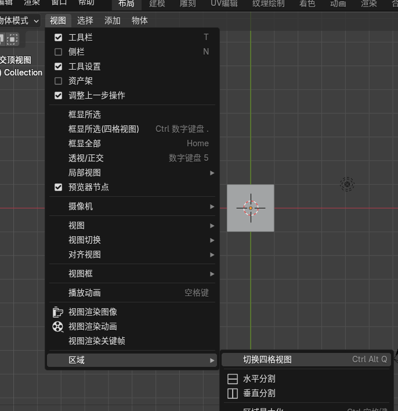Toggle the 工具栏 checkbox
The image size is (398, 411).
click(58, 38)
